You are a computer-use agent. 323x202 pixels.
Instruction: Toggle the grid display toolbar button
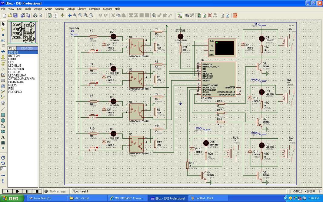tap(56, 15)
